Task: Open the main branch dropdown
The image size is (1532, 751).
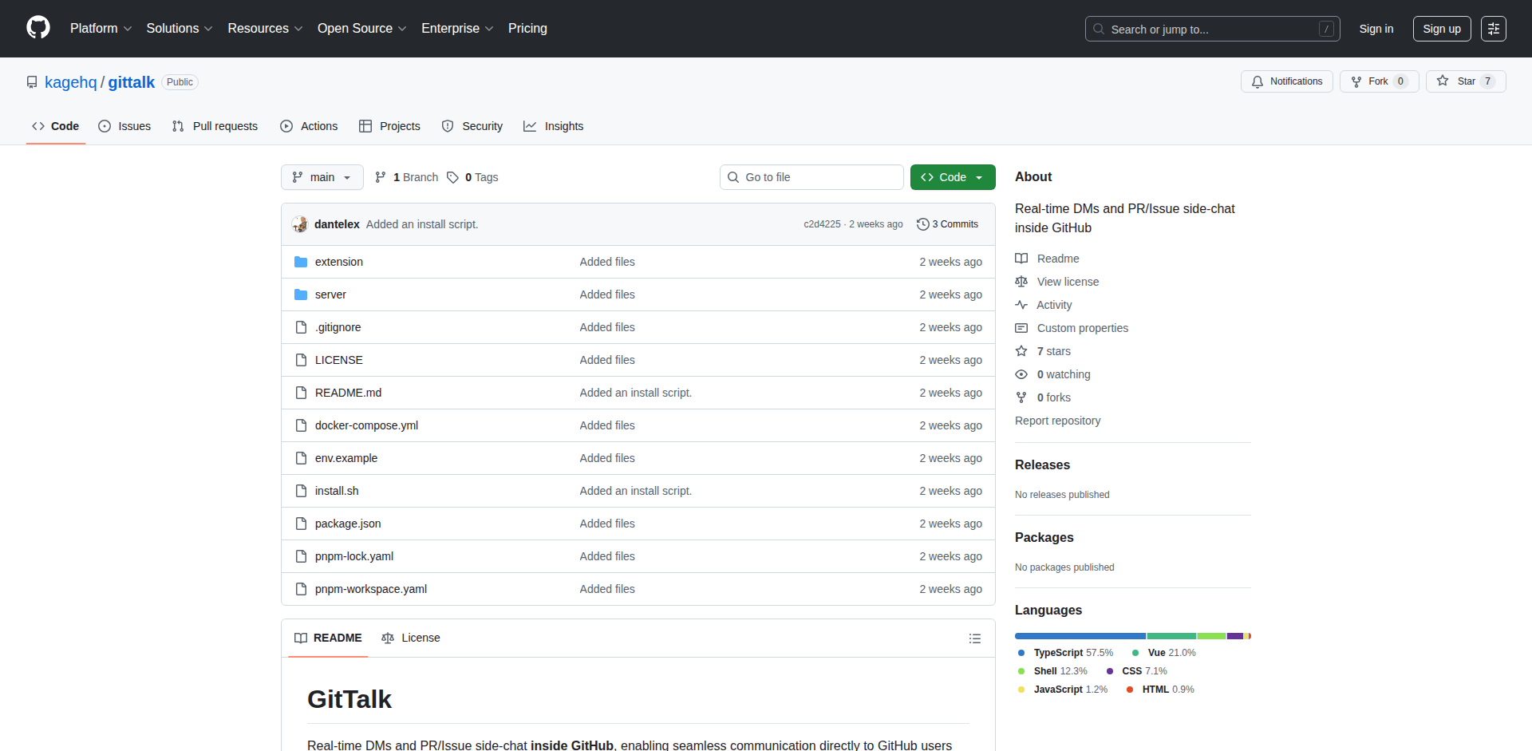Action: click(322, 177)
